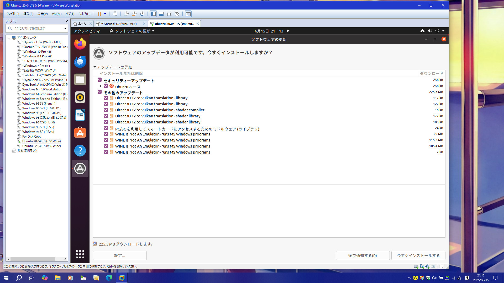Viewport: 504px width, 283px height.
Task: Open the Ubuntu system menu arrow
Action: (x=443, y=31)
